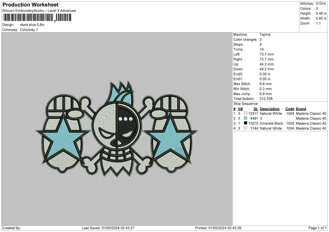Screen dimensions: 329x232
Task: Select the Zoom value '1:1'
Action: pos(318,23)
